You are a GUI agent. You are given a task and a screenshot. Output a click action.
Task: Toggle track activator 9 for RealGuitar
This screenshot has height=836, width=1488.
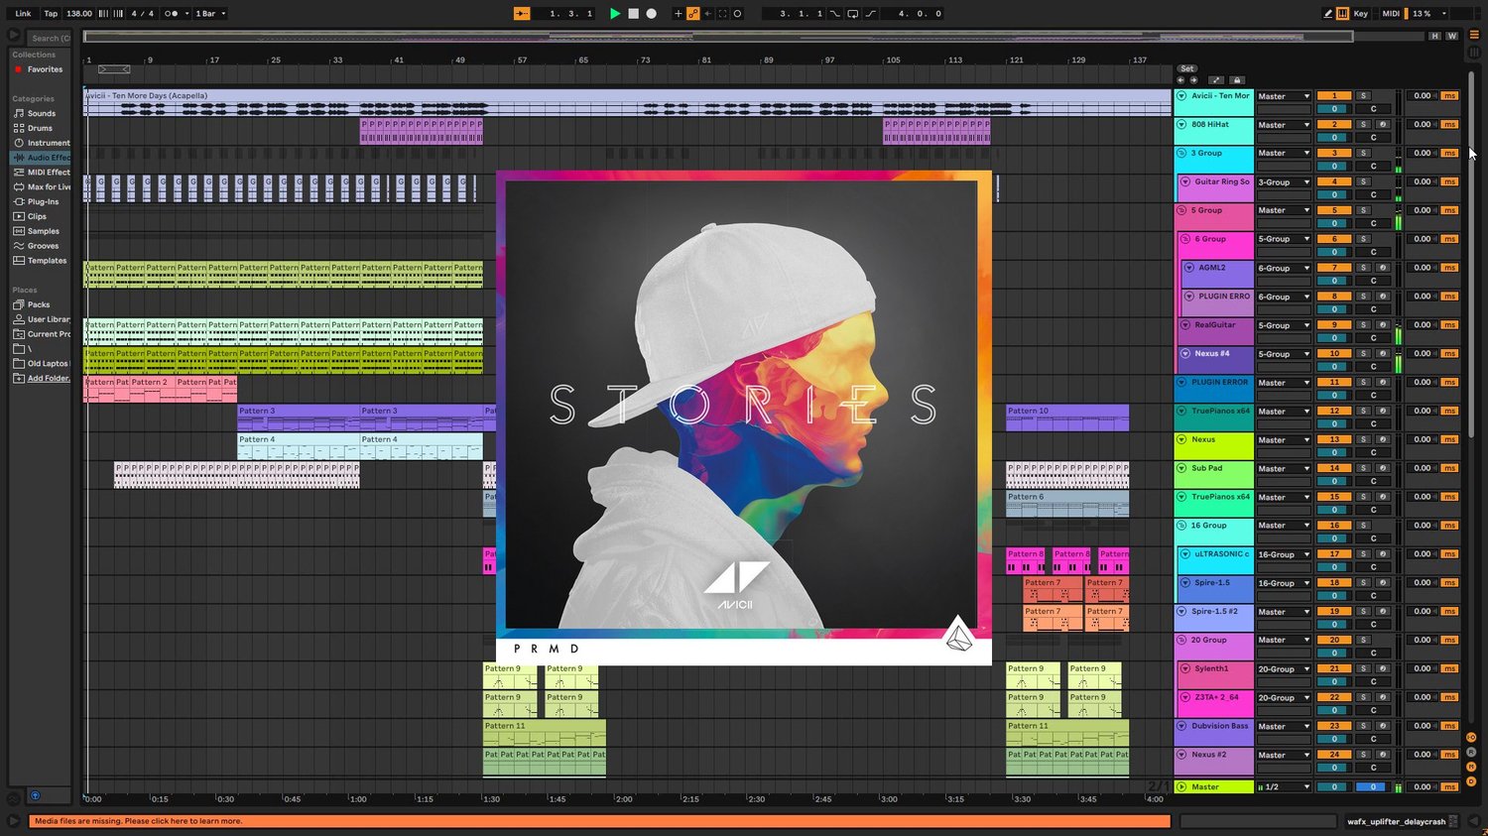pyautogui.click(x=1334, y=325)
